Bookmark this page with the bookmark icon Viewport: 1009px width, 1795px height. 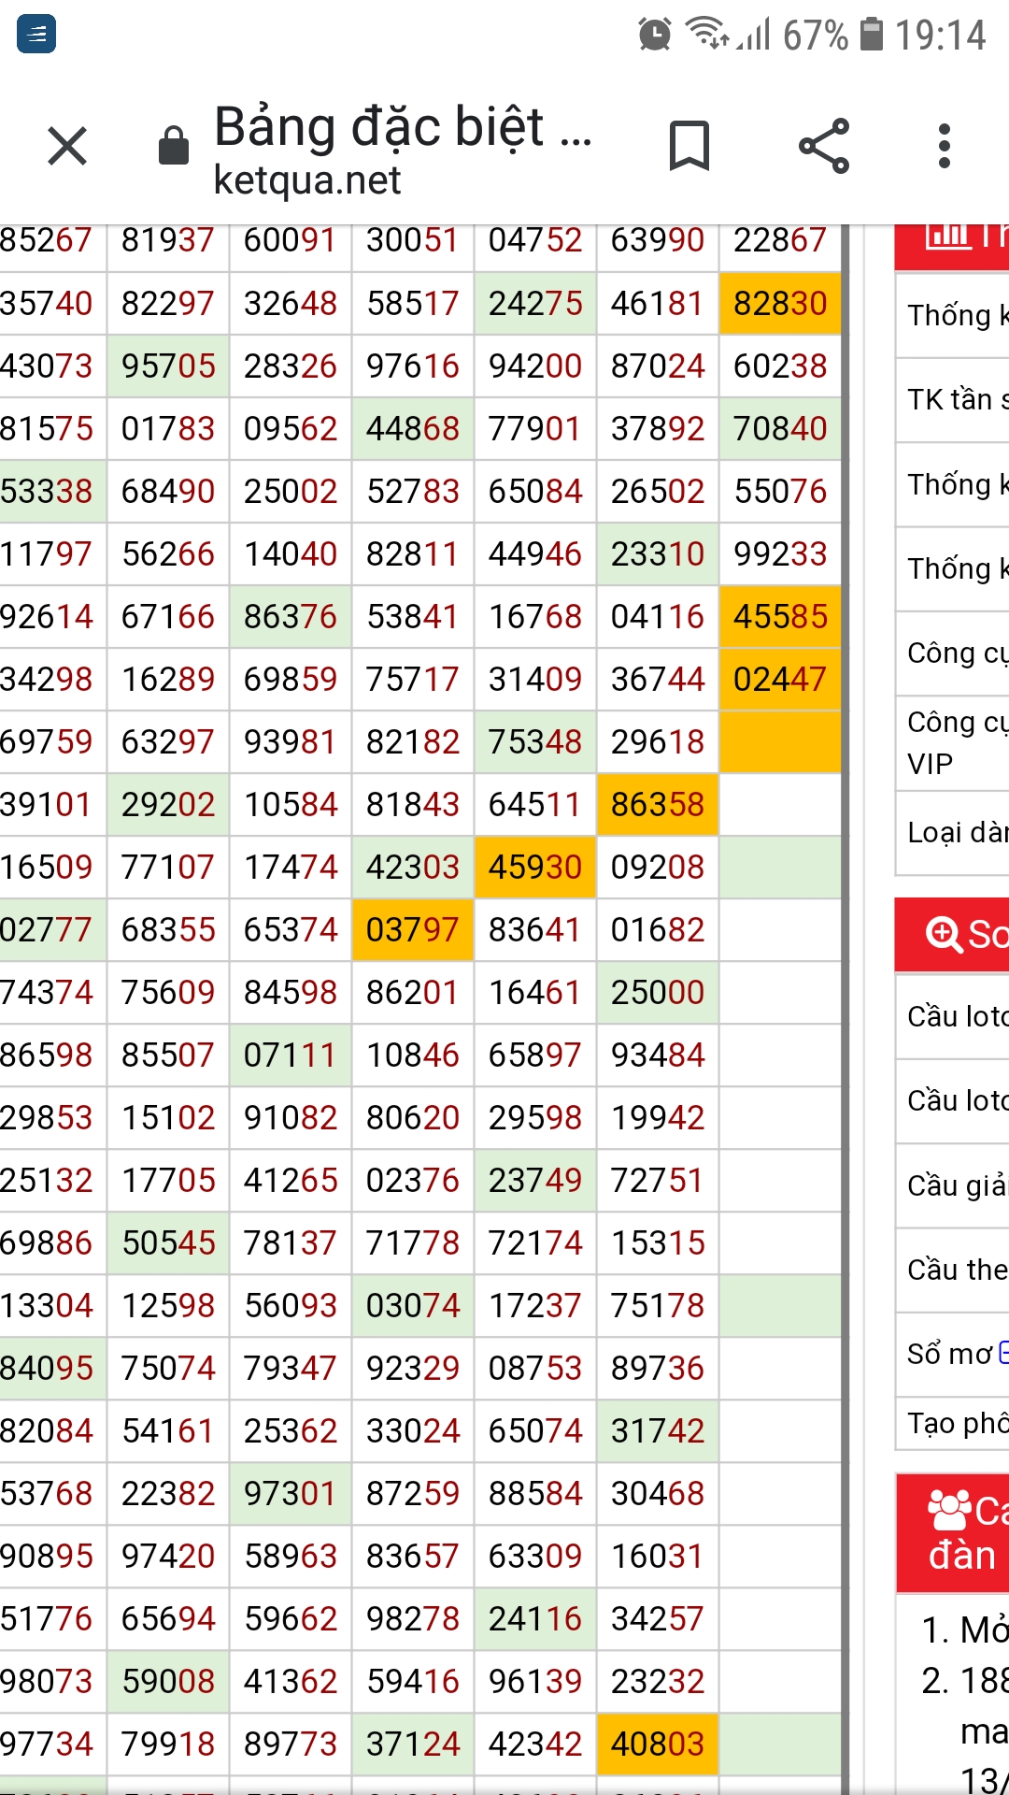coord(689,147)
